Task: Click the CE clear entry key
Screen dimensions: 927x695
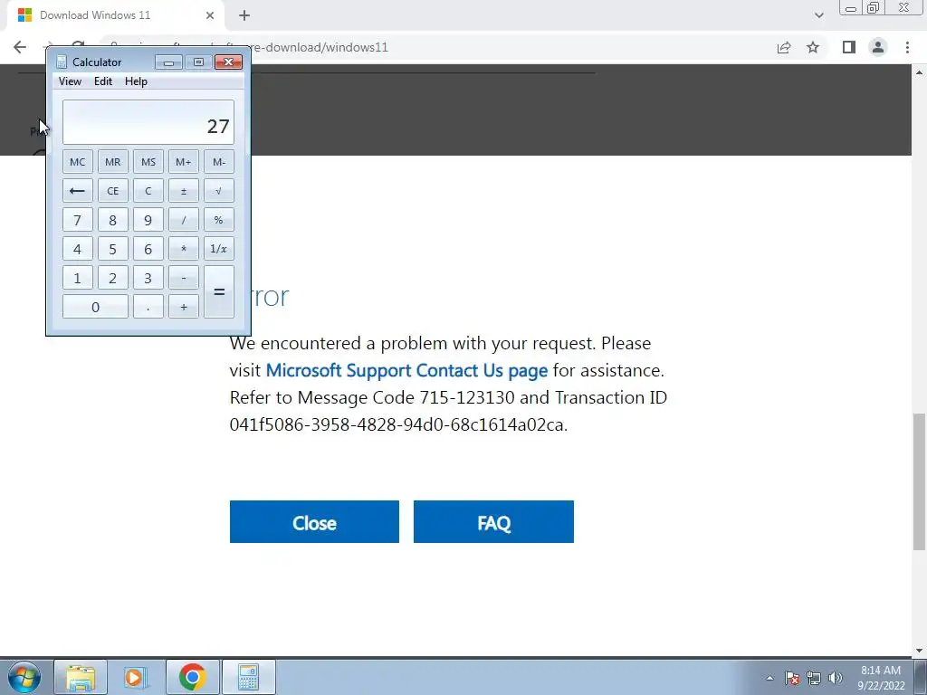Action: [113, 191]
